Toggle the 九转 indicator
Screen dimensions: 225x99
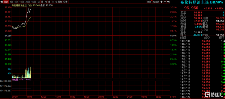click(x=149, y=2)
